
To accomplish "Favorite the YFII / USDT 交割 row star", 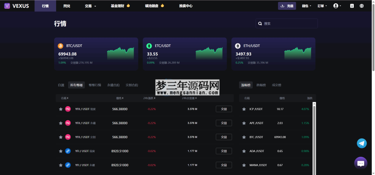I will (x=61, y=137).
